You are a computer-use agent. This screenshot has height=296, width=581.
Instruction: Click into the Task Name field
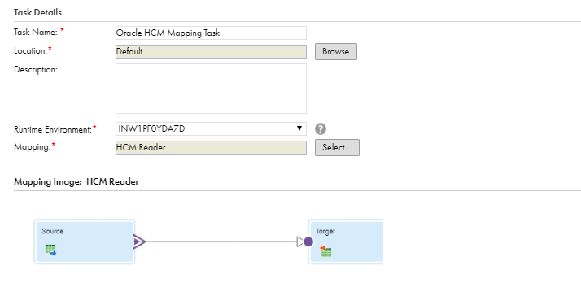[211, 33]
